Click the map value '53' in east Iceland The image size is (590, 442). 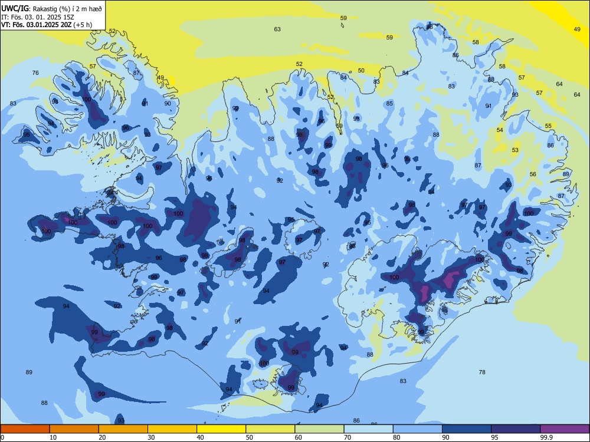[x=515, y=150]
